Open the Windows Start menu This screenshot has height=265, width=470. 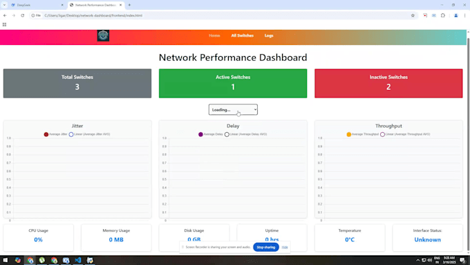[x=5, y=260]
